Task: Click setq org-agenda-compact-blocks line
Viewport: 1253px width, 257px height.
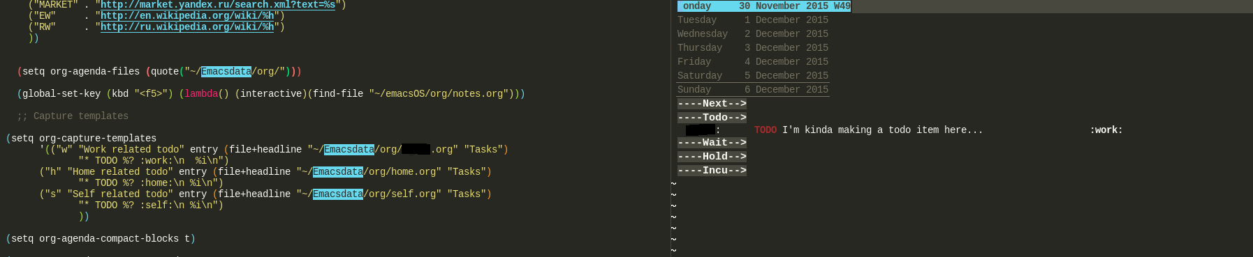Action: (x=101, y=239)
